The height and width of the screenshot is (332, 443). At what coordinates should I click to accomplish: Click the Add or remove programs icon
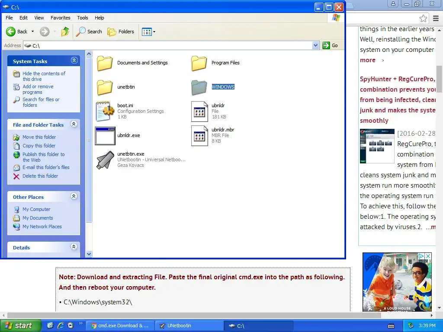16,87
